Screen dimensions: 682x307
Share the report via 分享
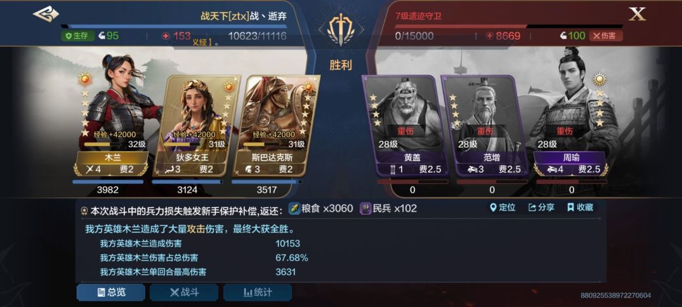541,207
